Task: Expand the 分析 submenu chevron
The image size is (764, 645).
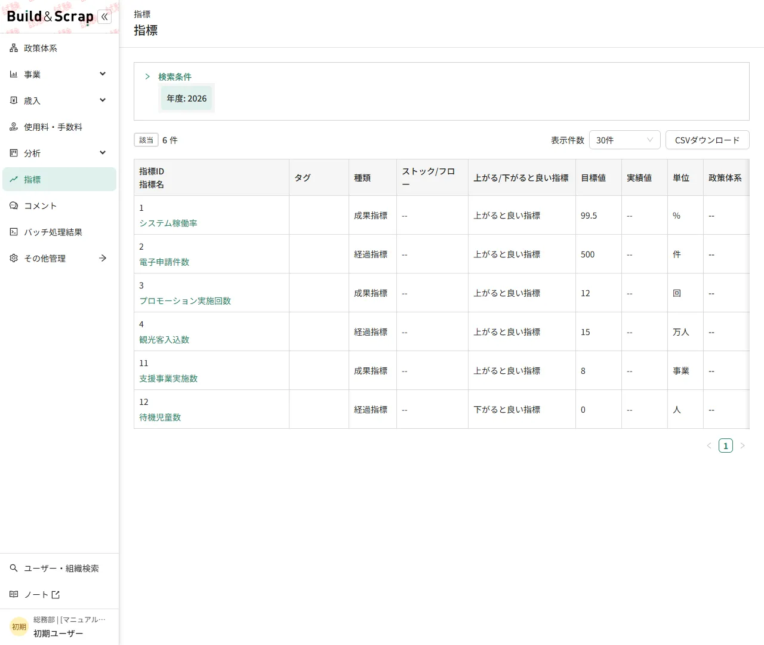Action: pos(103,153)
